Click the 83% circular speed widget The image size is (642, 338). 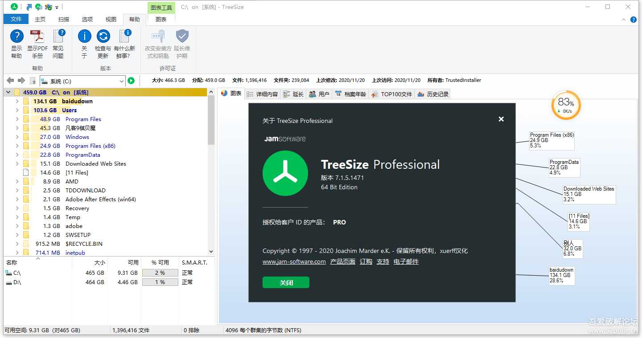click(566, 106)
